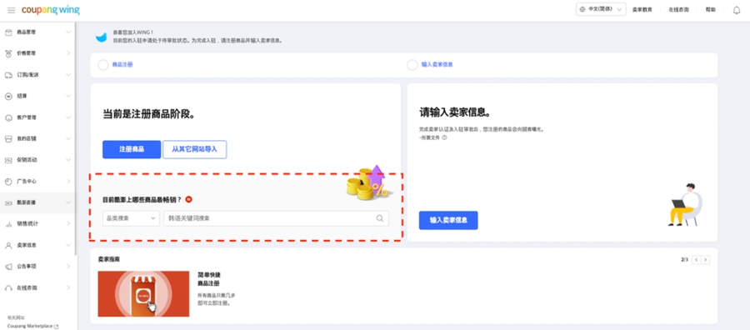Select the 商品注册 step circle
This screenshot has height=330, width=750.
102,65
